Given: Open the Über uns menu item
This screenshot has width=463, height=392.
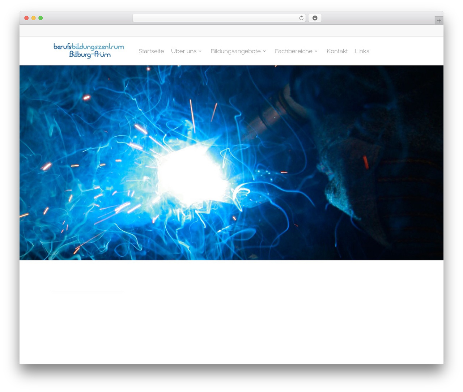Looking at the screenshot, I should (184, 51).
